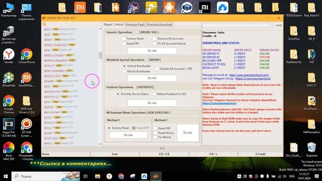
Task: Enable the Reset FRP checkbox in Generic Operations
Action: point(124,44)
